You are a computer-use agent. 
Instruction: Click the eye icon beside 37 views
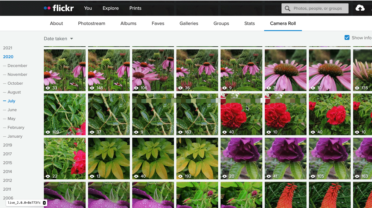(x=92, y=132)
